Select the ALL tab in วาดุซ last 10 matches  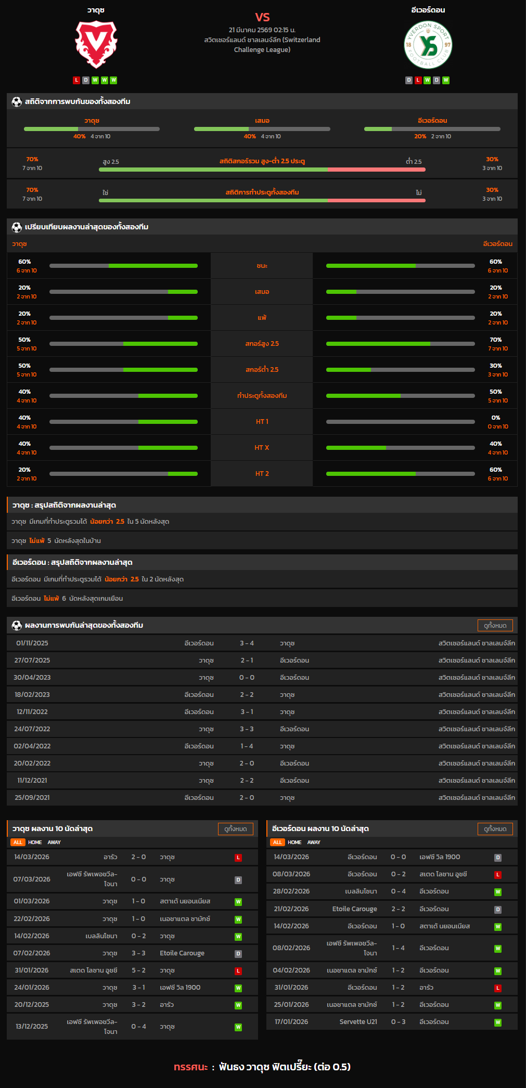pos(18,843)
